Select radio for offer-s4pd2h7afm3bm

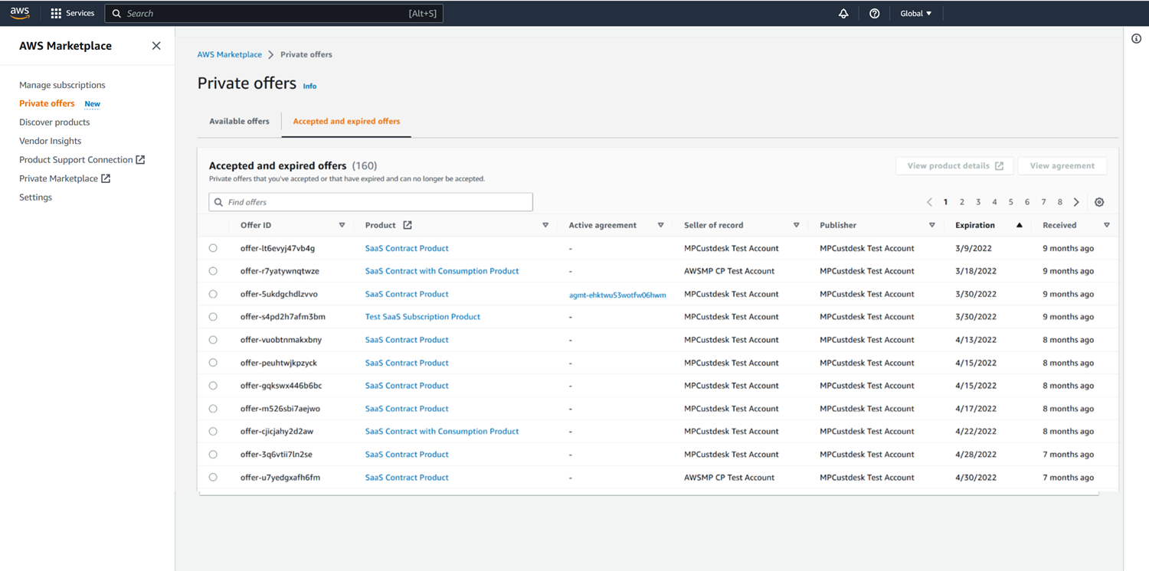213,317
